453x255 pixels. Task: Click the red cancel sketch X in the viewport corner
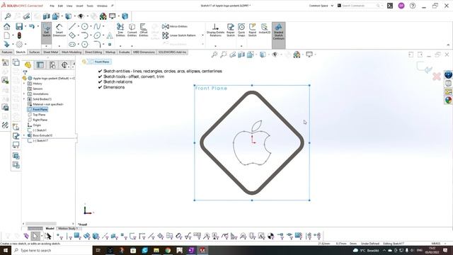(437, 76)
